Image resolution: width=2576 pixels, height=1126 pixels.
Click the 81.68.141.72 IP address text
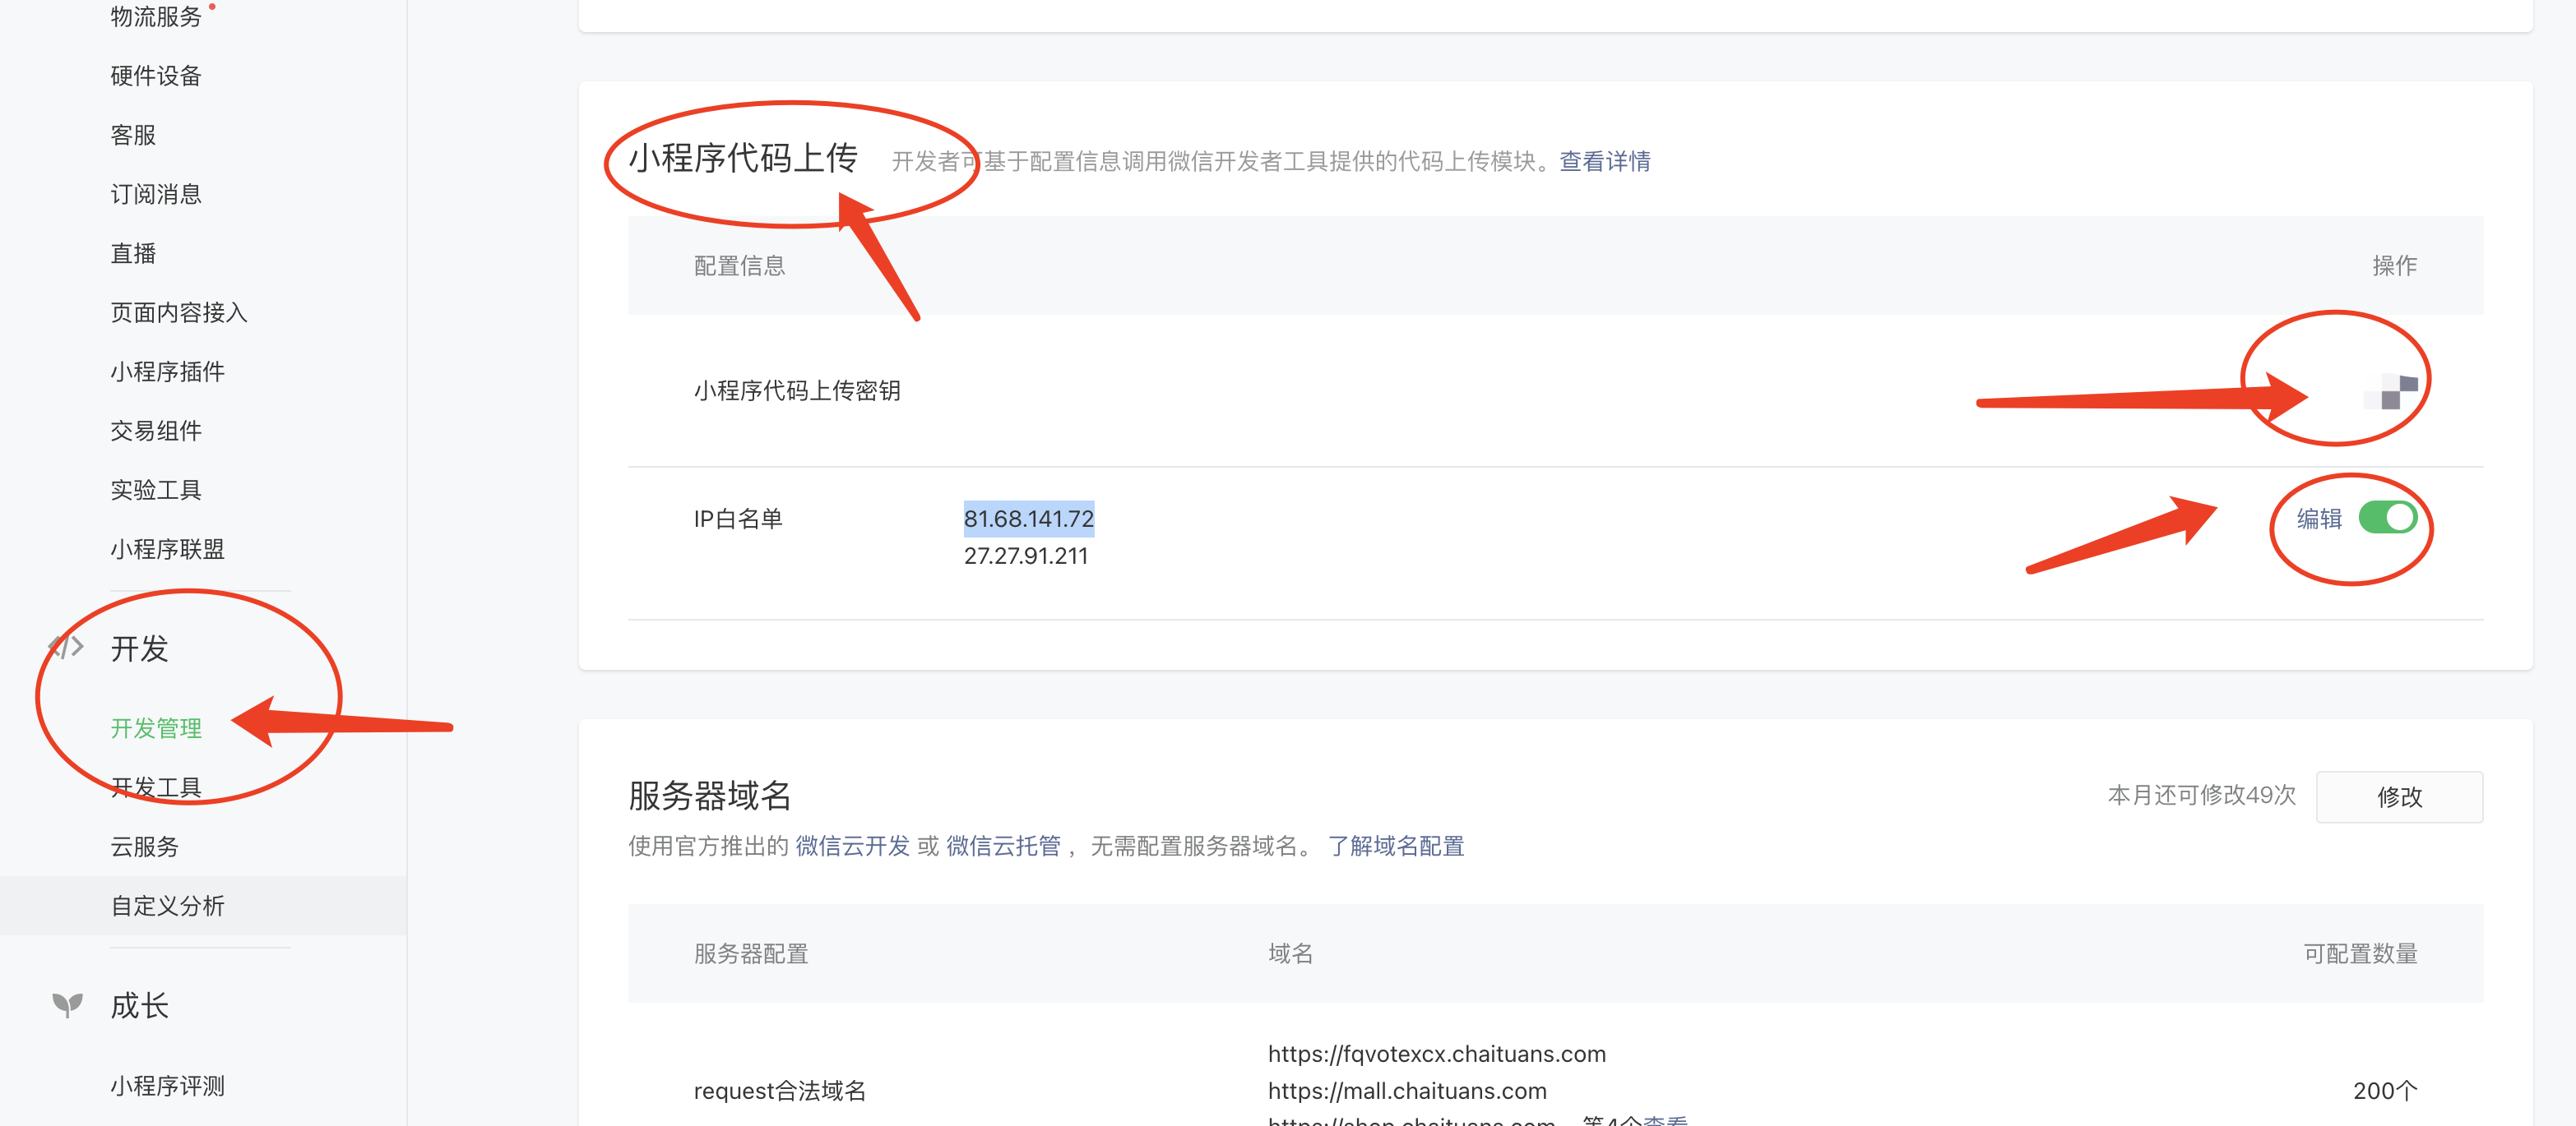click(1028, 519)
